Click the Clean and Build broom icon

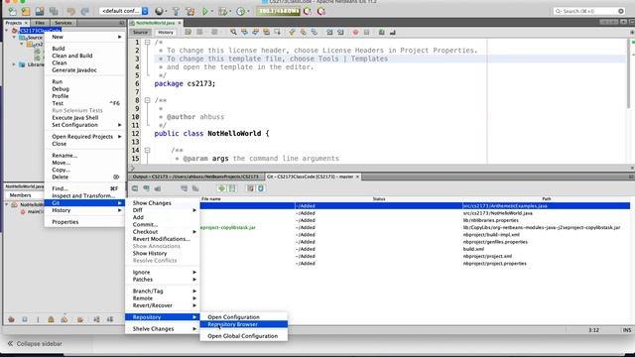(x=190, y=11)
